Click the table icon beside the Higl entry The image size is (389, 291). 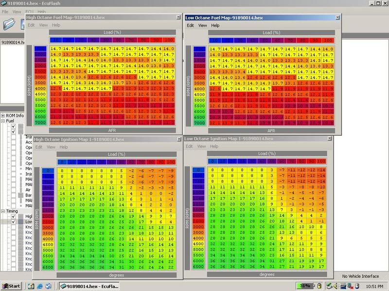21,216
